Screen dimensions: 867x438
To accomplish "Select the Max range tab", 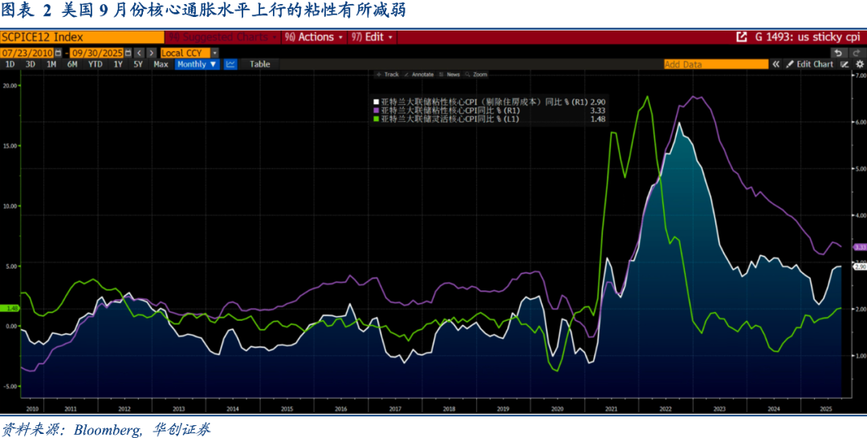I will (161, 64).
